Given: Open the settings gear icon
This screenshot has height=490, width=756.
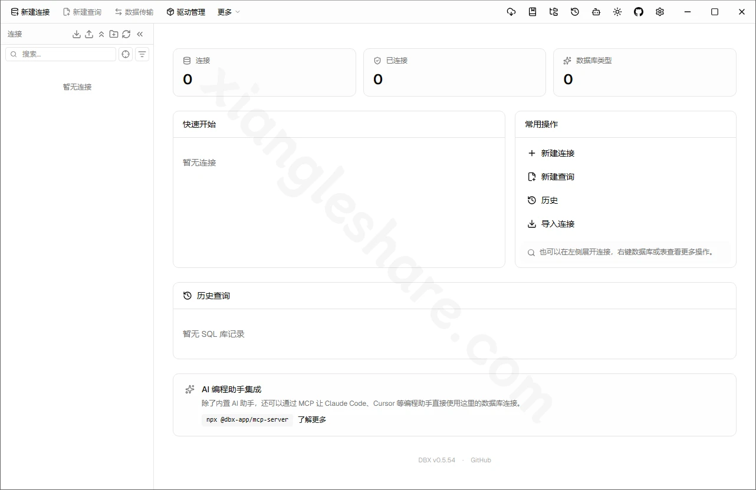Looking at the screenshot, I should (660, 12).
